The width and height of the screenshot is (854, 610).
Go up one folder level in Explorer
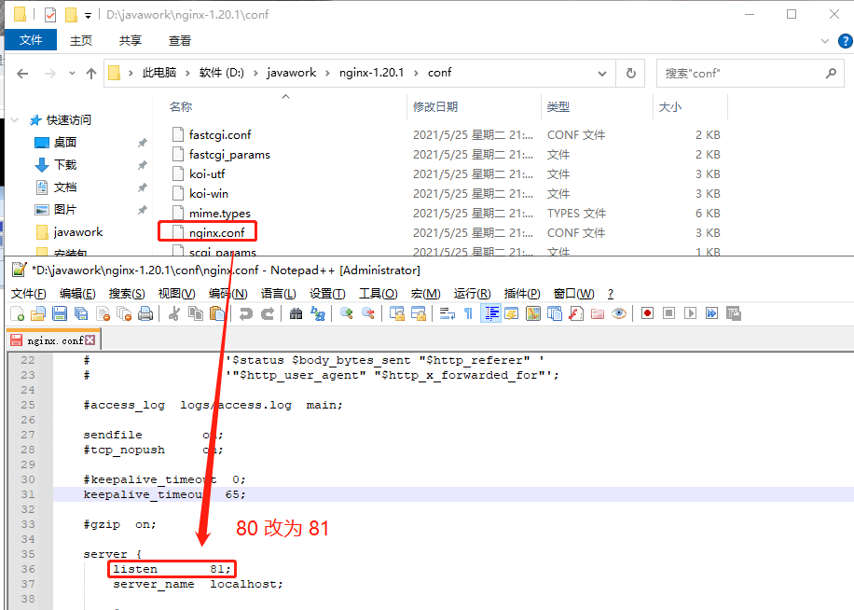(x=91, y=74)
